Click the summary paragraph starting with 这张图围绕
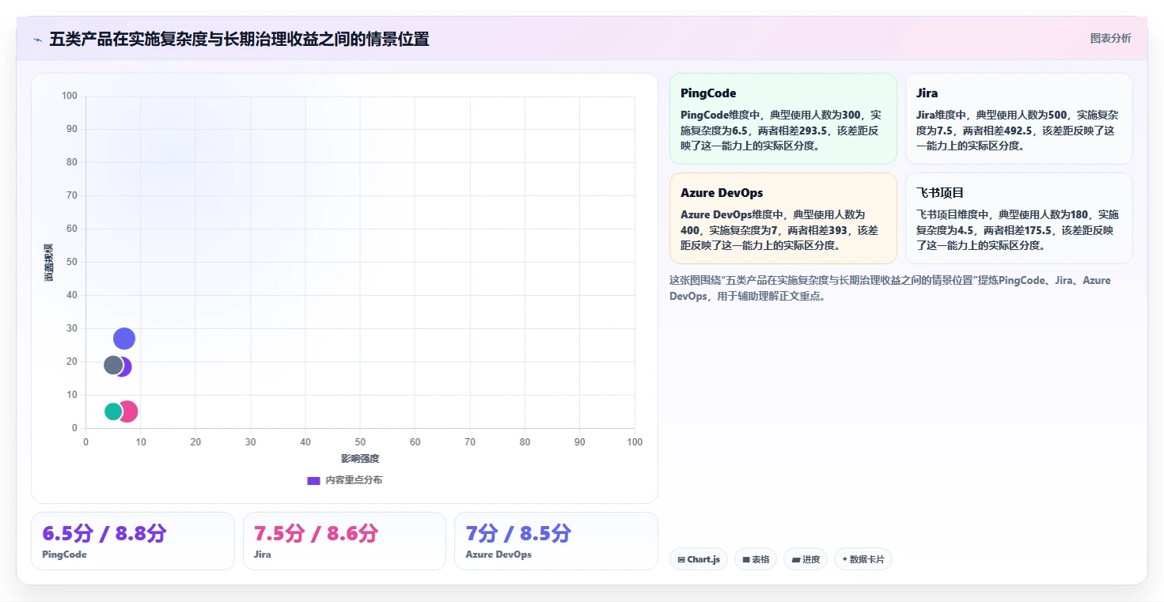This screenshot has width=1164, height=602. [890, 289]
